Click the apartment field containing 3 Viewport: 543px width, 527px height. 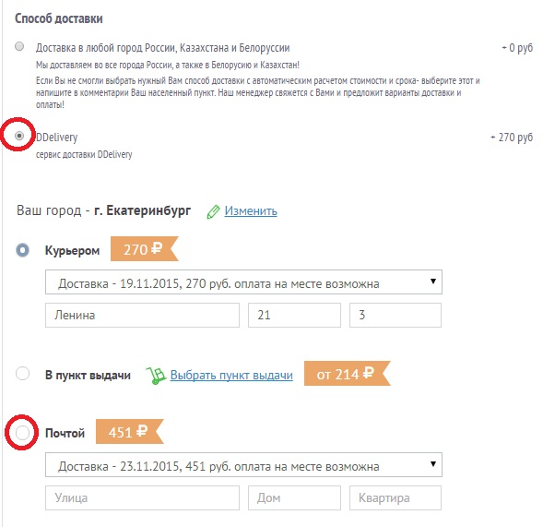(395, 315)
